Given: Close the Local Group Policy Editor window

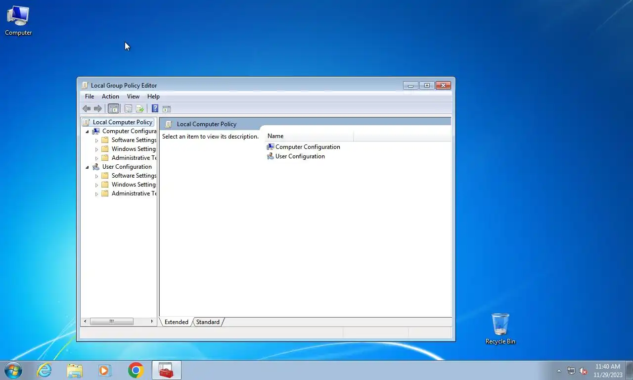Looking at the screenshot, I should (x=443, y=85).
